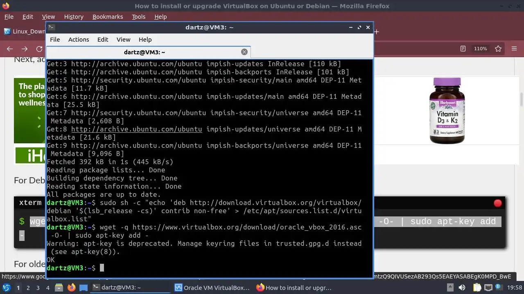Open the terminal Edit menu

tap(103, 40)
